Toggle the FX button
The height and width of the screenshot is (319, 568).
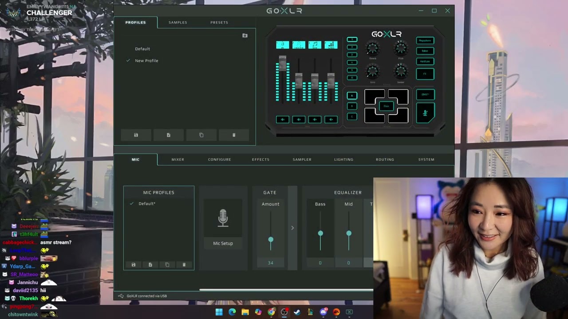click(x=425, y=74)
